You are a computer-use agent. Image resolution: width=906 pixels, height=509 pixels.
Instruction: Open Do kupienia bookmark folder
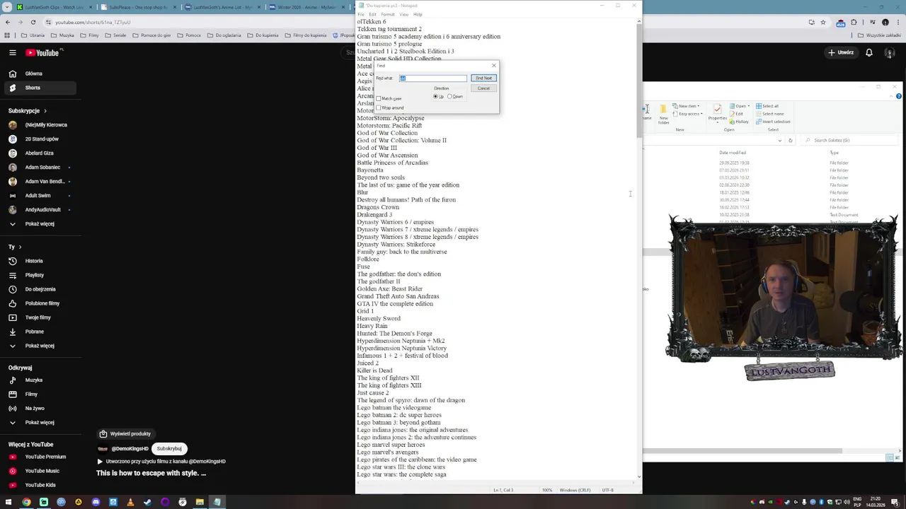(x=263, y=35)
